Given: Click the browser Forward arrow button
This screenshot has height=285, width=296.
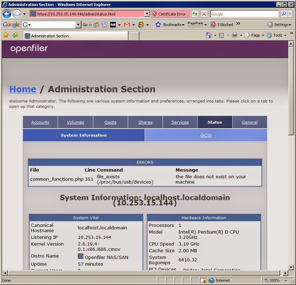Looking at the screenshot, I should (x=17, y=14).
